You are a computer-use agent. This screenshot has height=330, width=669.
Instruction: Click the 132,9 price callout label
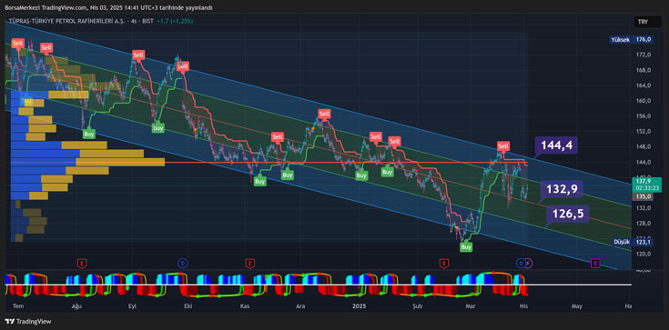point(561,189)
